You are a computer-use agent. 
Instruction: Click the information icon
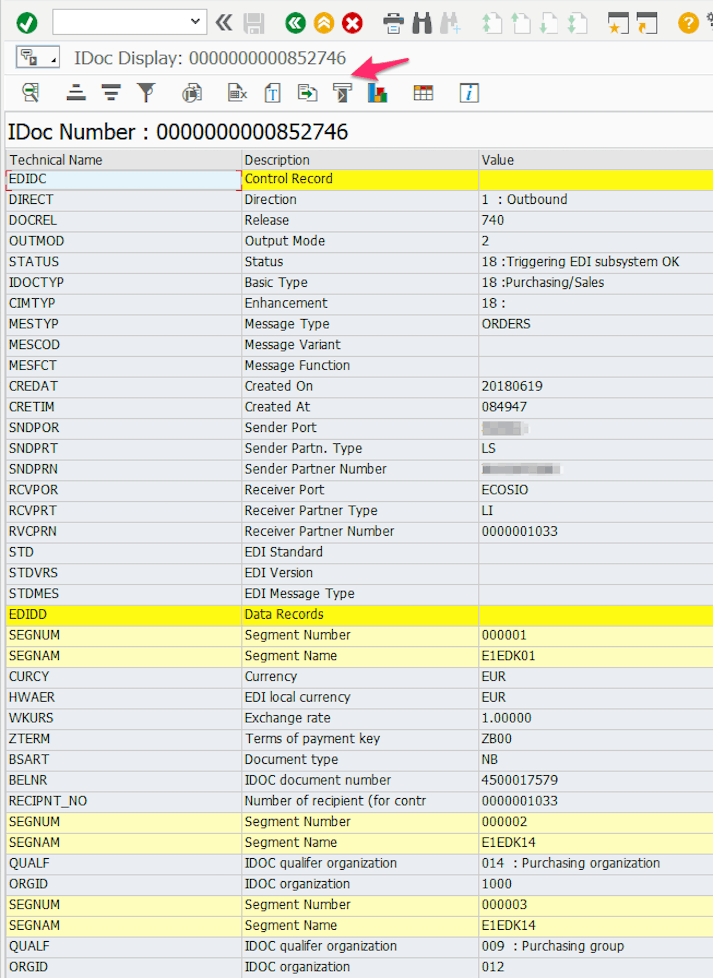click(x=469, y=92)
